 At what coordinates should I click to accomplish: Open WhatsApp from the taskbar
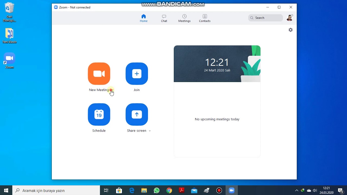157,190
